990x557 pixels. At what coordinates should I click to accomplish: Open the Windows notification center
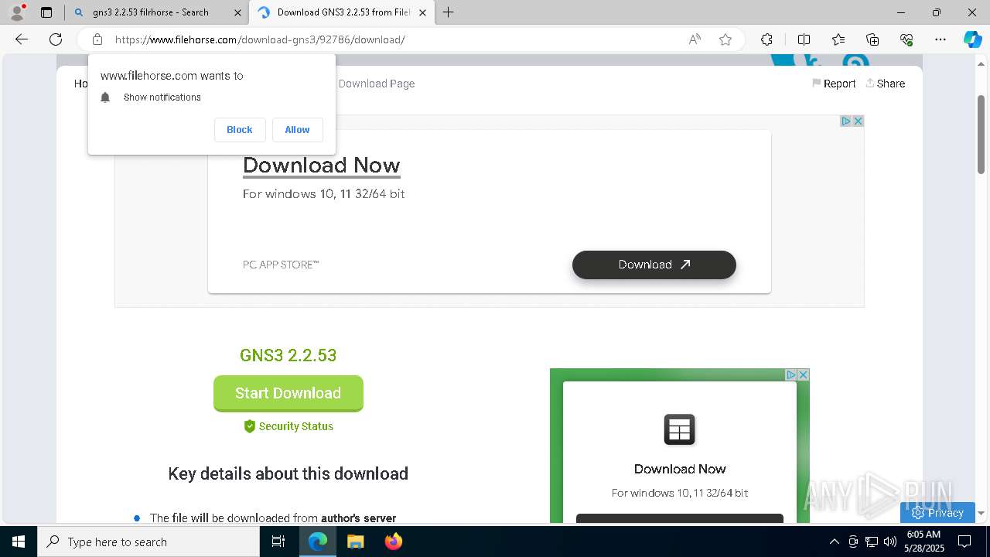click(964, 542)
